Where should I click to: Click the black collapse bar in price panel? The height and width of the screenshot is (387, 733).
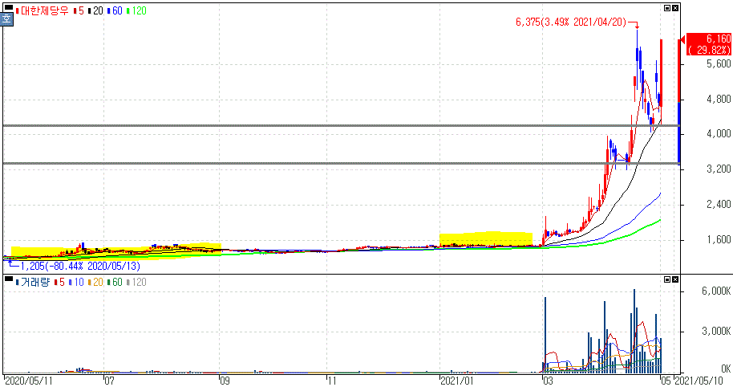pos(8,7)
